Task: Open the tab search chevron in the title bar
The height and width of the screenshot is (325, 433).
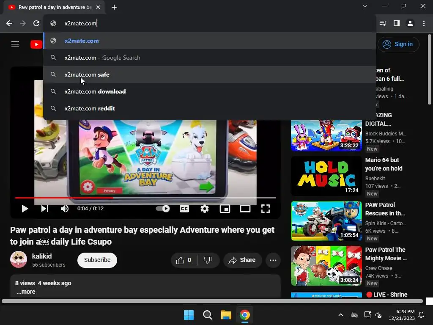Action: [365, 6]
